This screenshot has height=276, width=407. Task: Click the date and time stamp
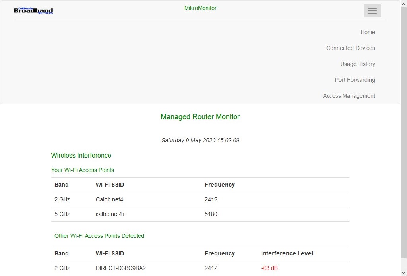pos(200,140)
